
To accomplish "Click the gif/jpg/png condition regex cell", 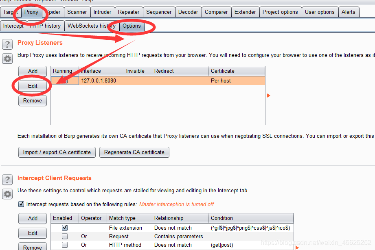I will click(250, 228).
